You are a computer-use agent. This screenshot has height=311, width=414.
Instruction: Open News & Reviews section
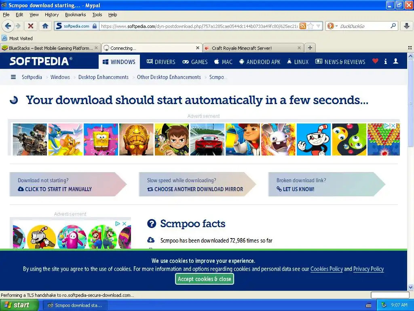[x=340, y=62]
